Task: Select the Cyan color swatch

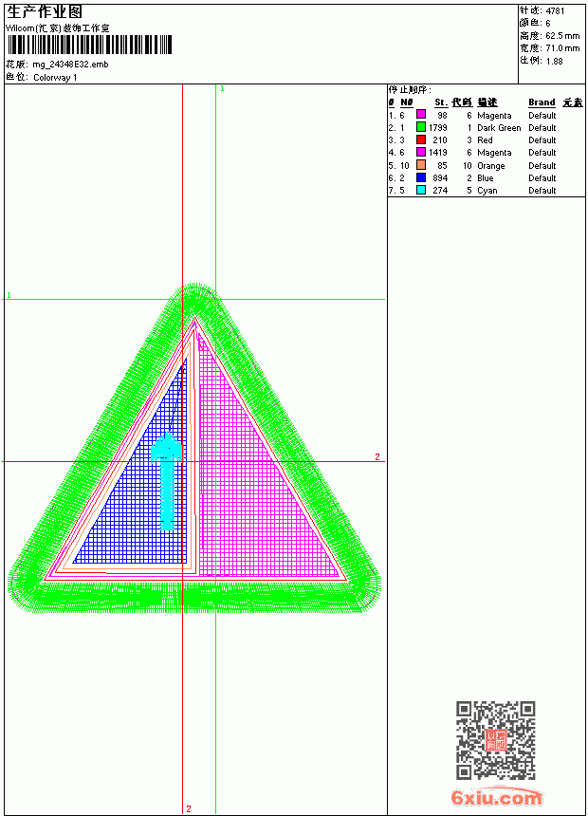Action: click(421, 190)
